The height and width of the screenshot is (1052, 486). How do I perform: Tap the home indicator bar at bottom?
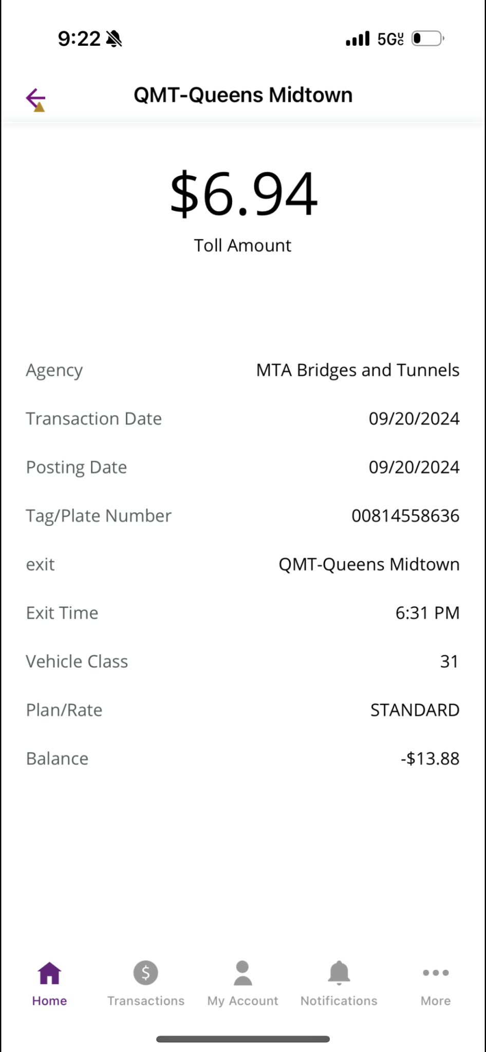[243, 1039]
